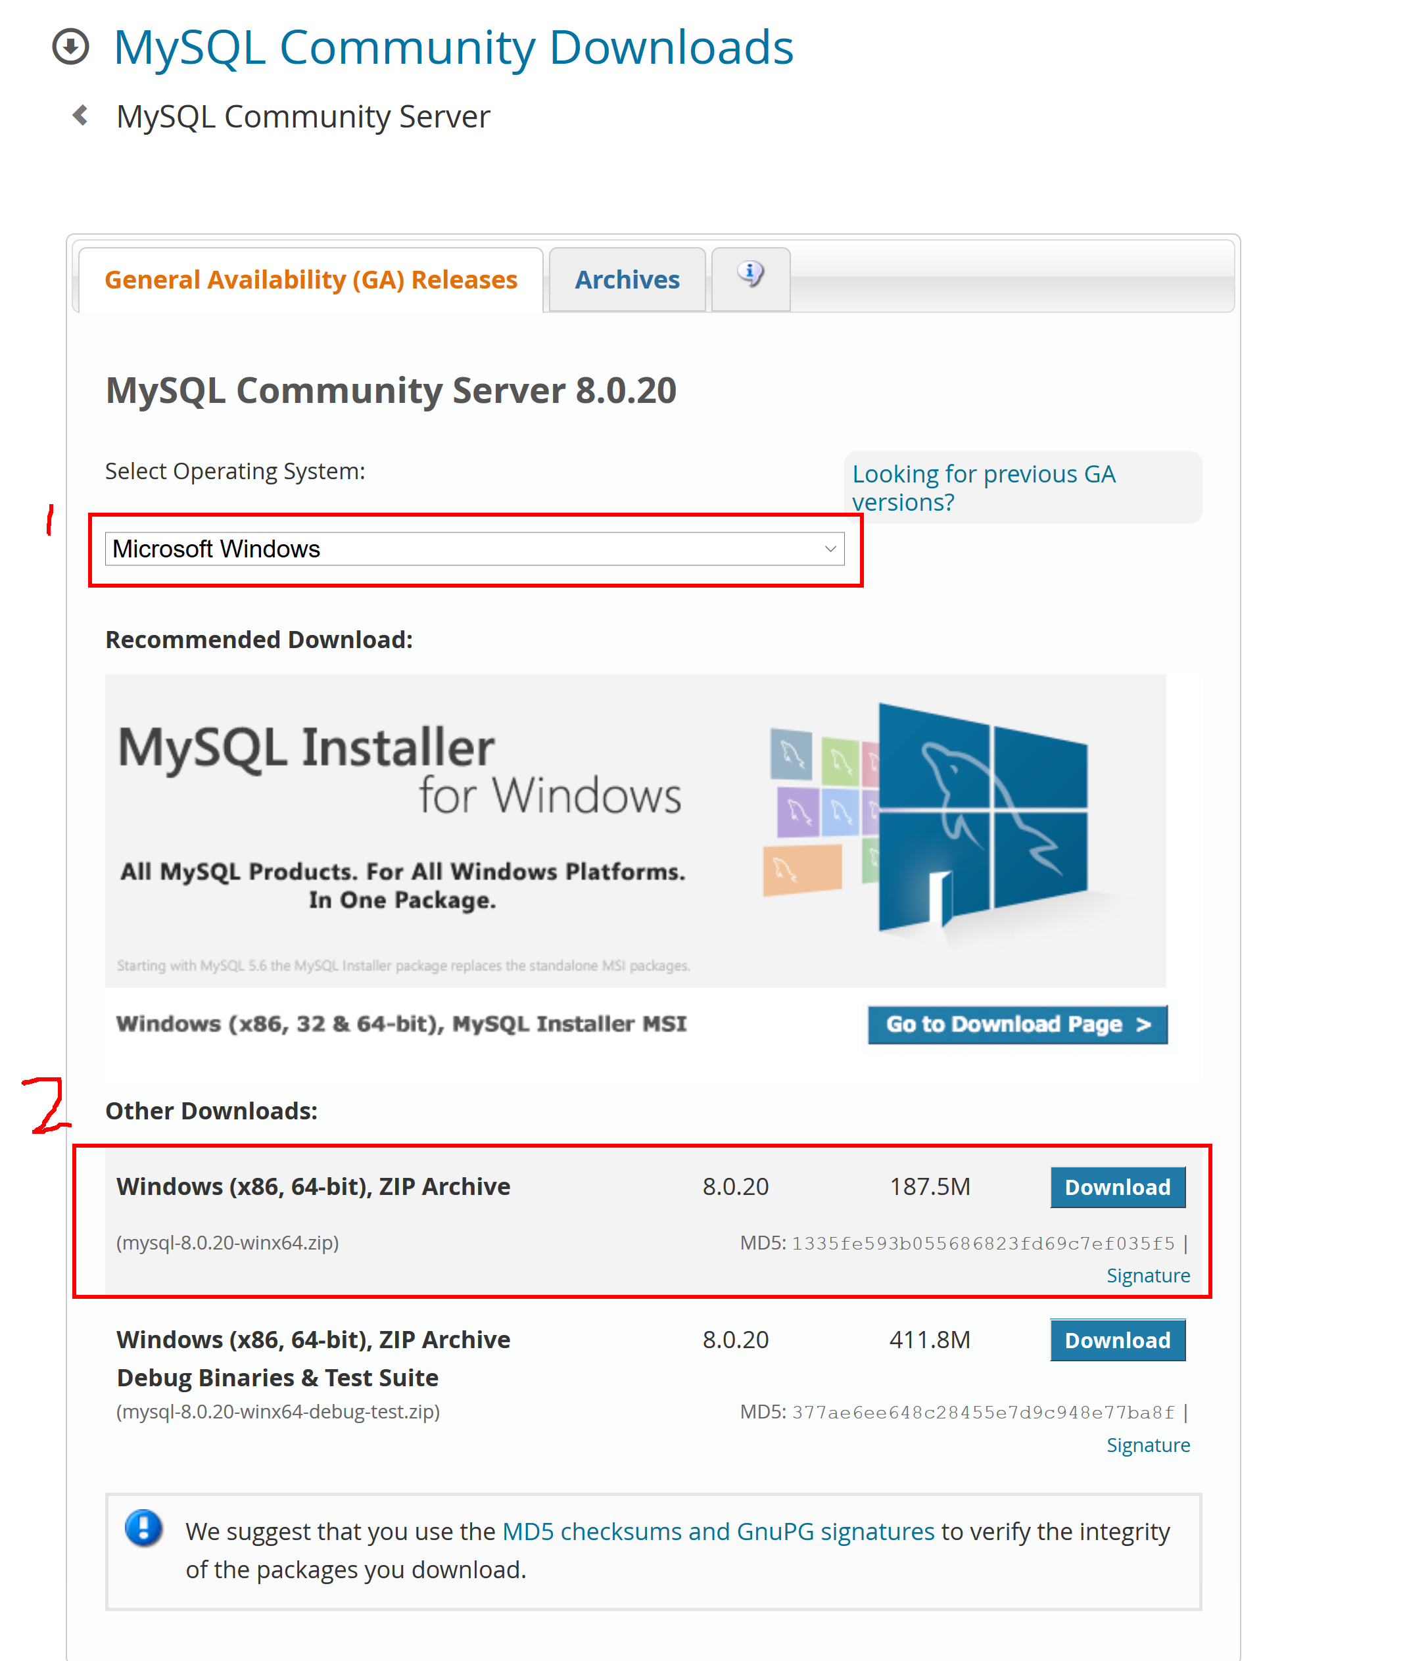Click the mysql-8.0.20-winx64.zip MD5 hash text
Screen dimensions: 1405x1661
tap(982, 1243)
